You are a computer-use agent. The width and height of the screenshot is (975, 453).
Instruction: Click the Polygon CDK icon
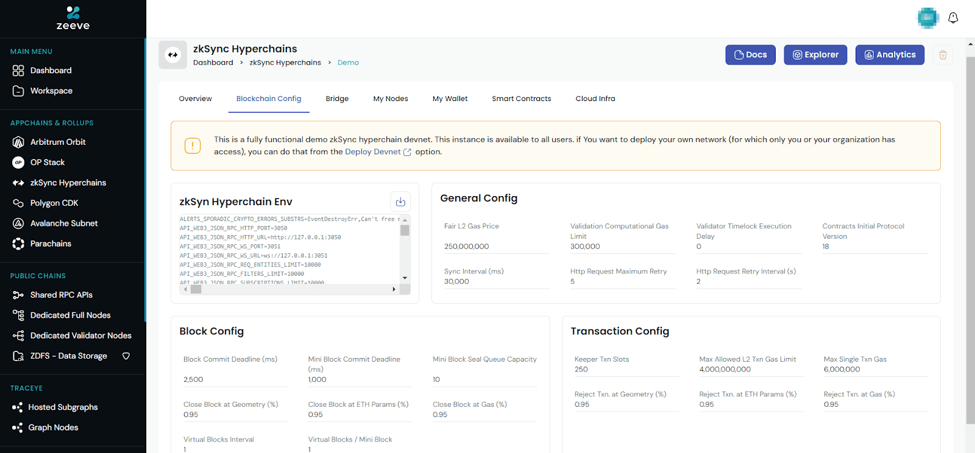(x=18, y=203)
